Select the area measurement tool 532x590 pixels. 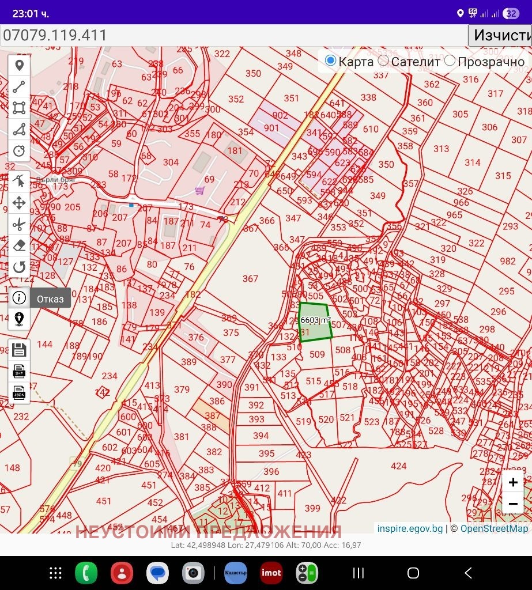coord(19,130)
